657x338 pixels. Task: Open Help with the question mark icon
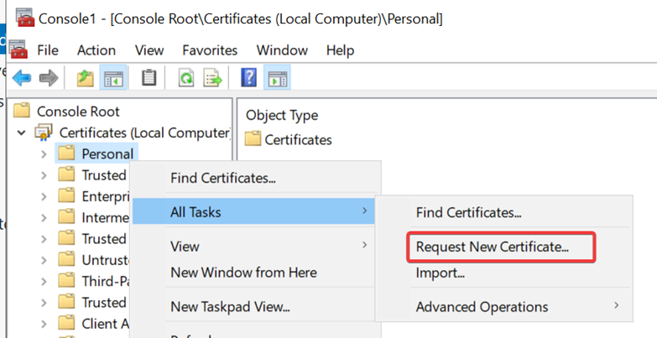click(x=248, y=78)
